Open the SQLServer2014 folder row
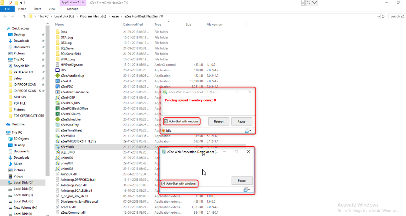Screen dimensions: 406x216 pos(151,54)
